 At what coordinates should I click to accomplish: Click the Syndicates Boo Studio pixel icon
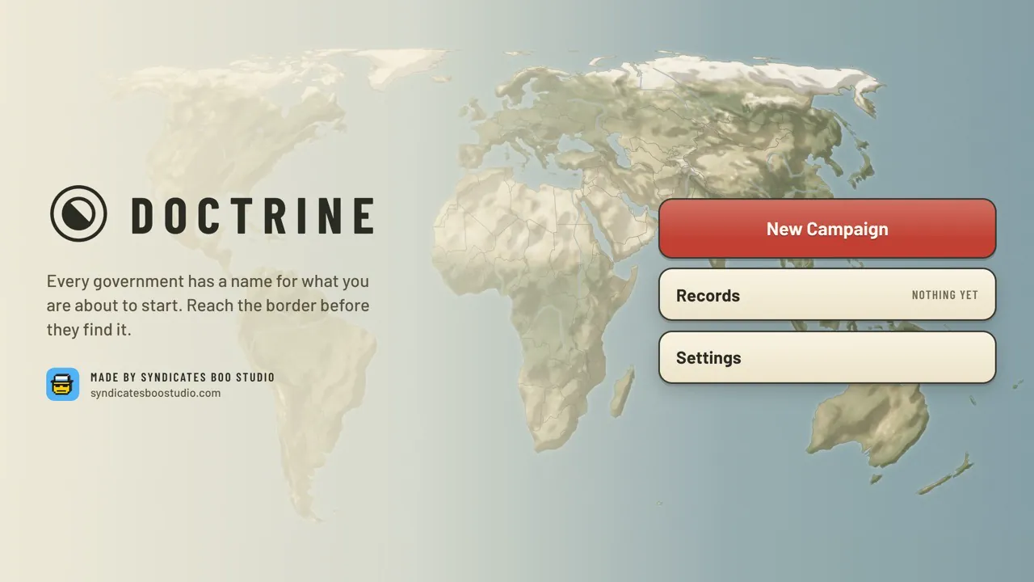[x=63, y=385]
